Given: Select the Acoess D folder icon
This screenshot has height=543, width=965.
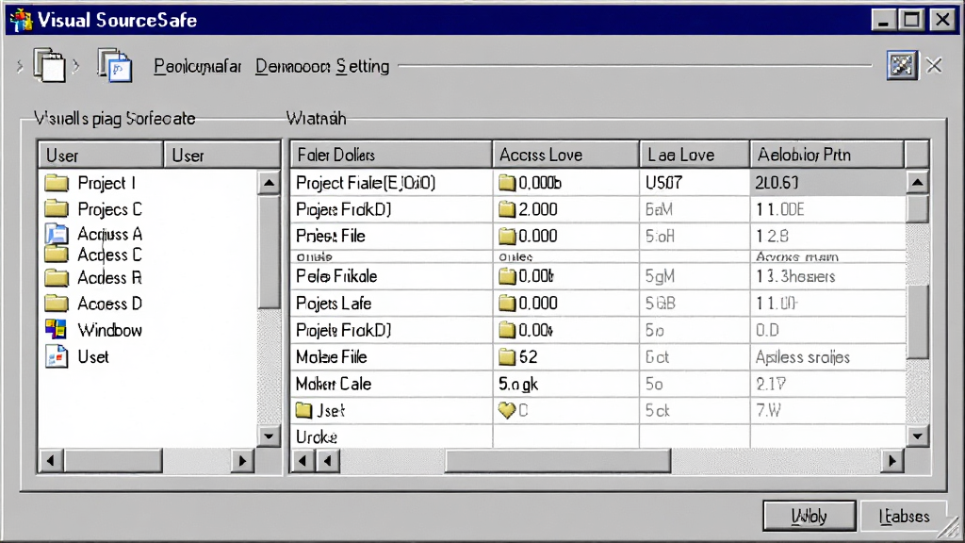Looking at the screenshot, I should pyautogui.click(x=57, y=303).
